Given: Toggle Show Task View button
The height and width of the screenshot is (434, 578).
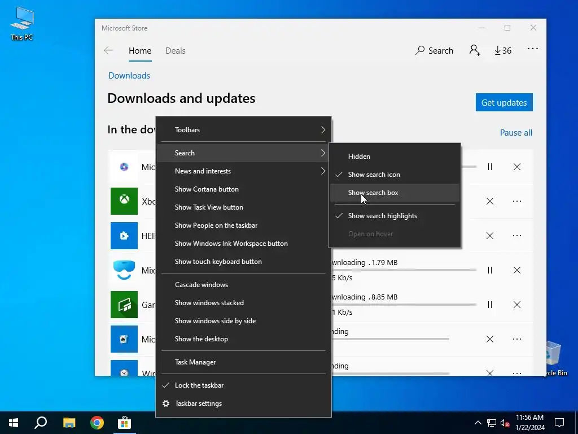Looking at the screenshot, I should pos(244,207).
